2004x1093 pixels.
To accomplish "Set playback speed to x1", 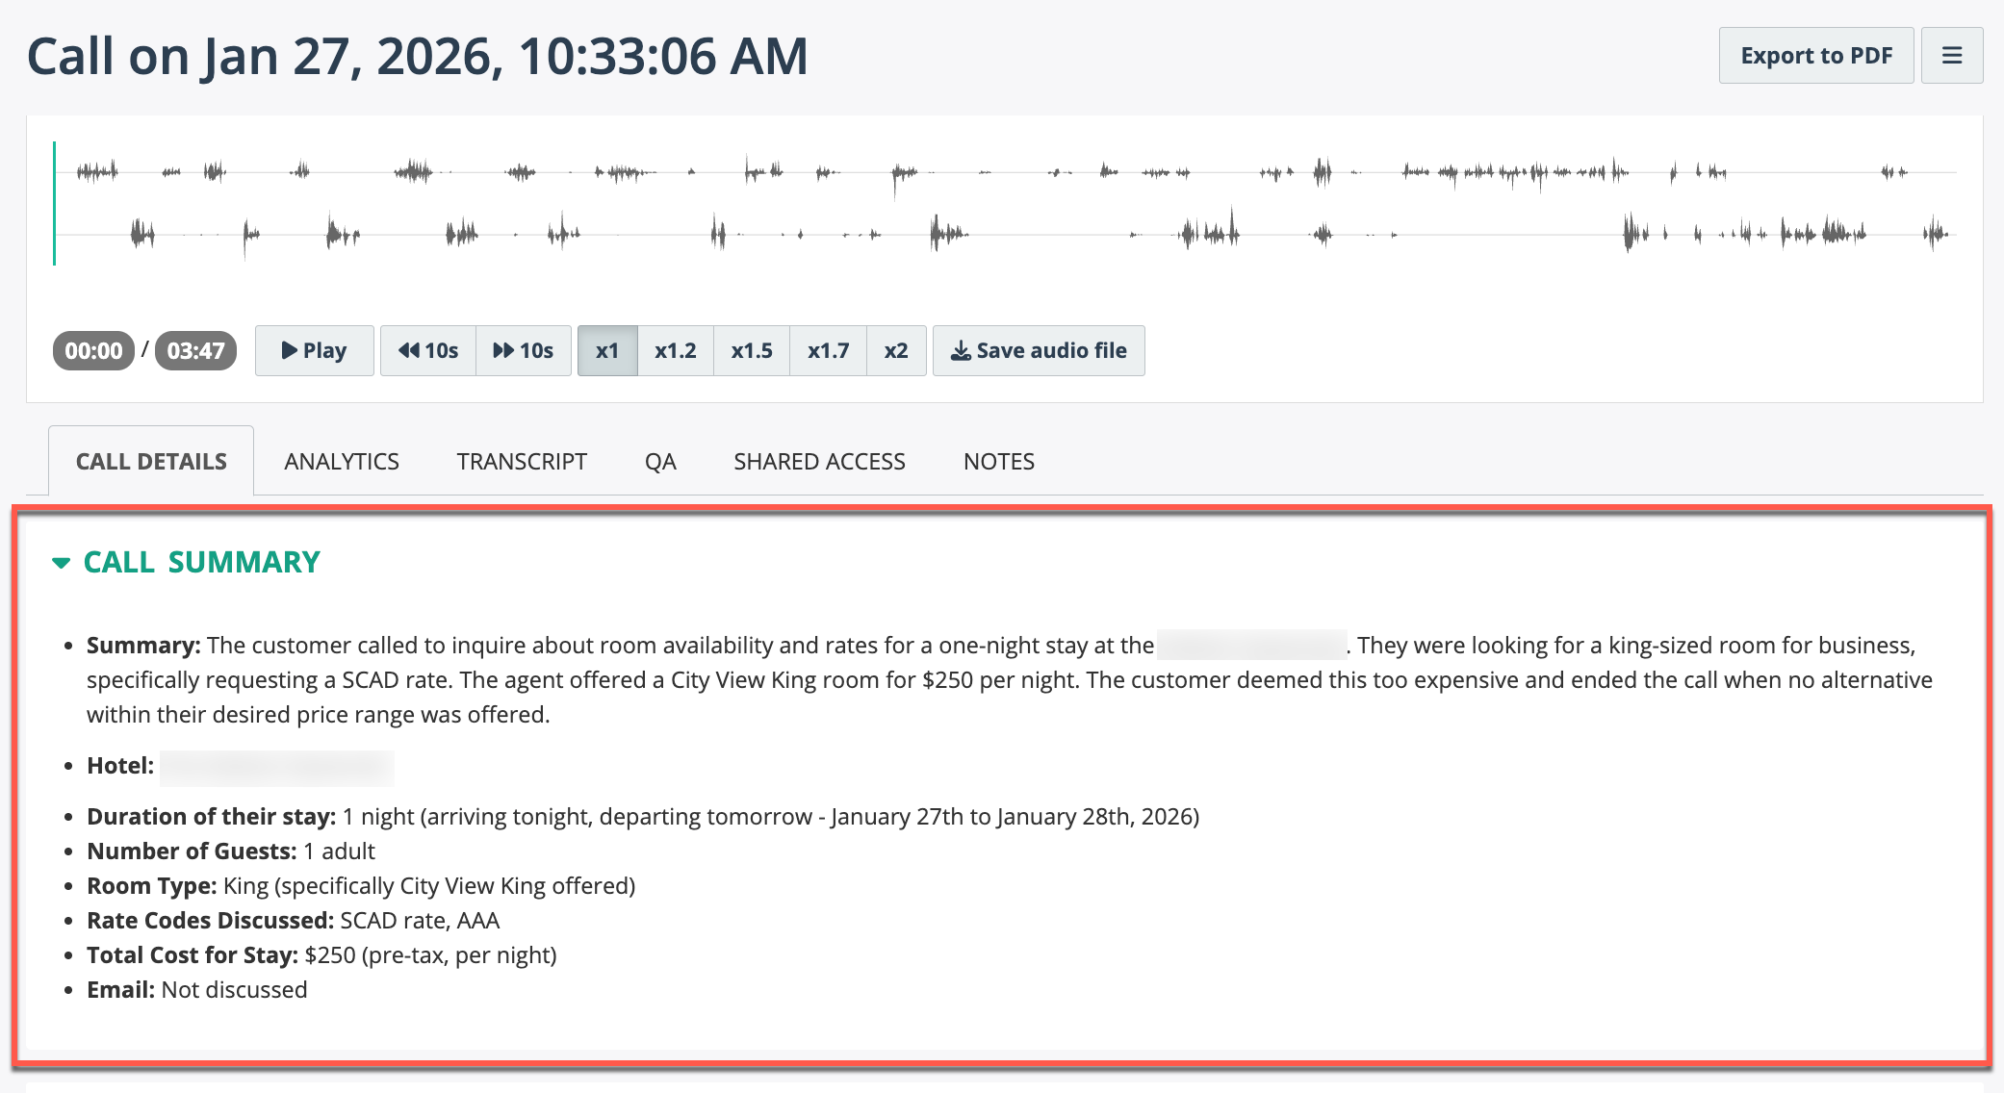I will click(607, 350).
